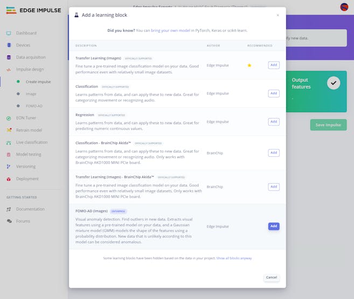
Task: Open 'bring your own model' link
Action: click(x=170, y=31)
